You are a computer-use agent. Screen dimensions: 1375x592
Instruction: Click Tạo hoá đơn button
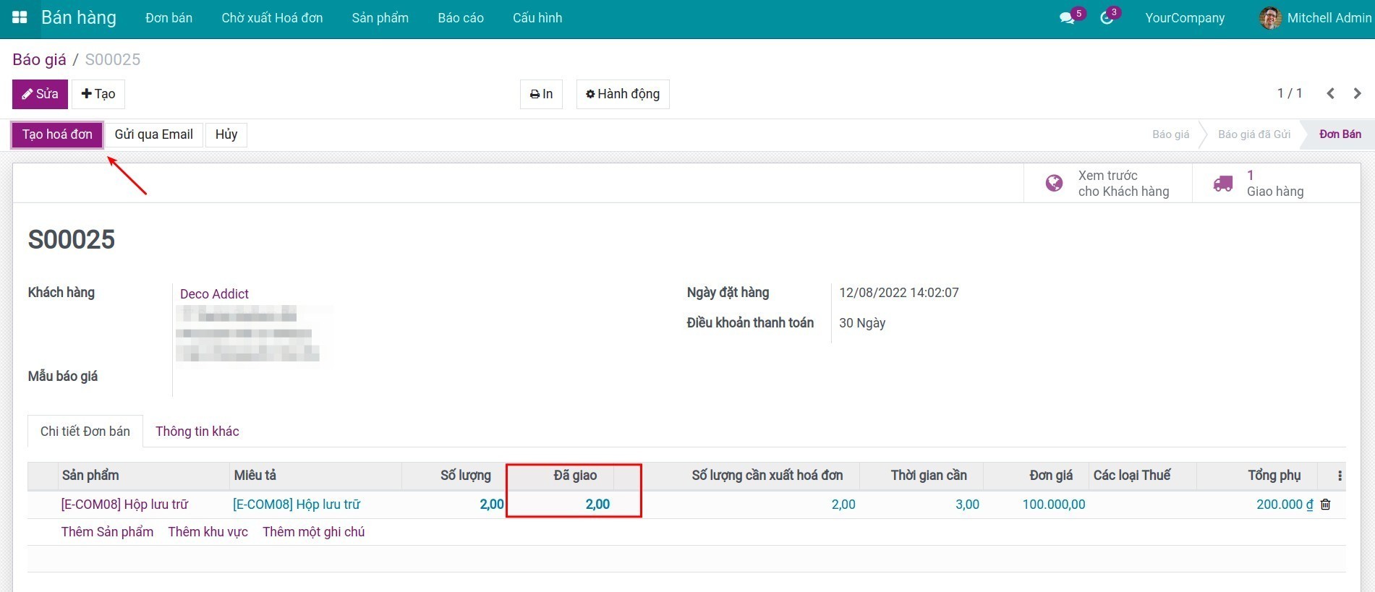(57, 134)
